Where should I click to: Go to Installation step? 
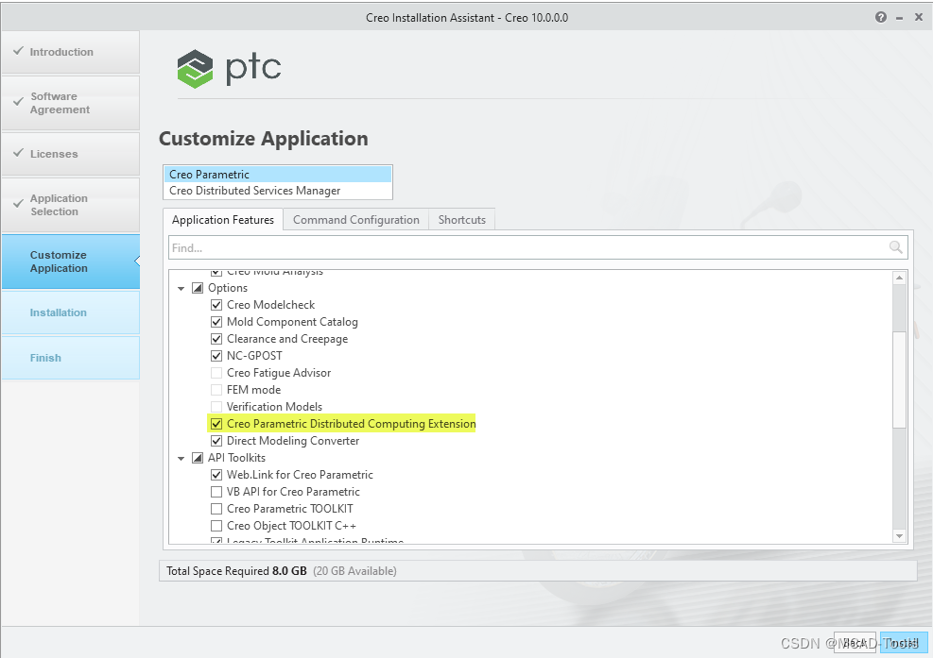71,312
